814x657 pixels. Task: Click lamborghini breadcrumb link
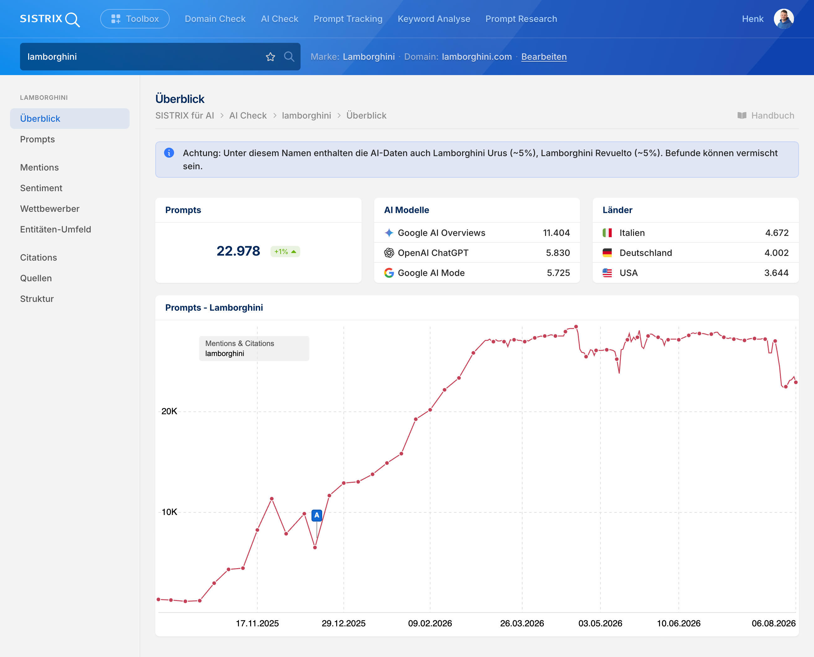click(x=307, y=115)
